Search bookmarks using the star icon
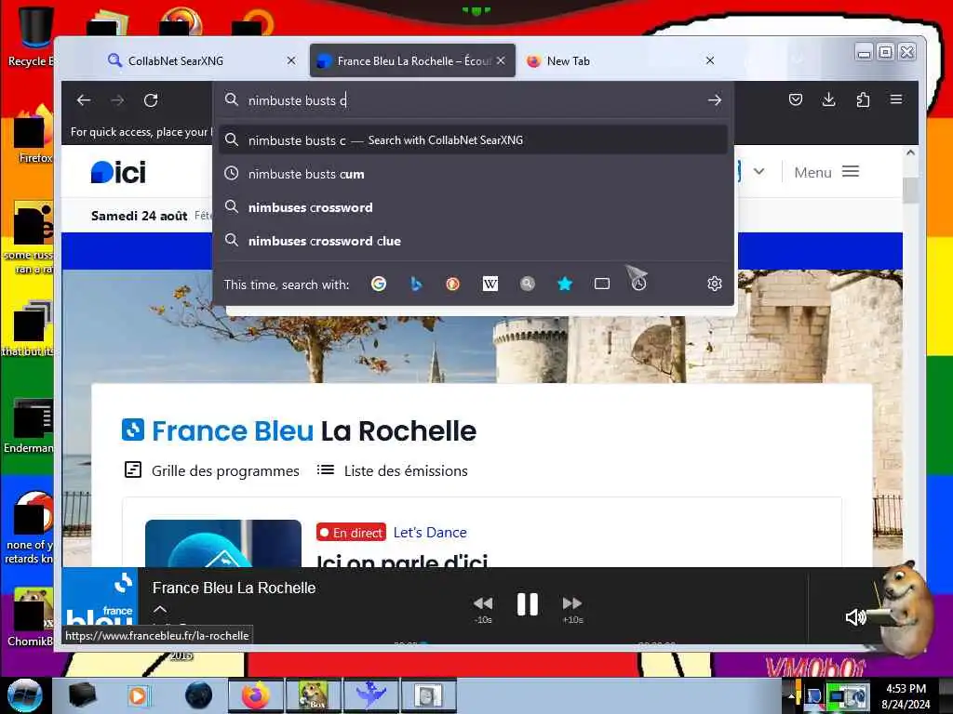This screenshot has width=953, height=714. [565, 284]
